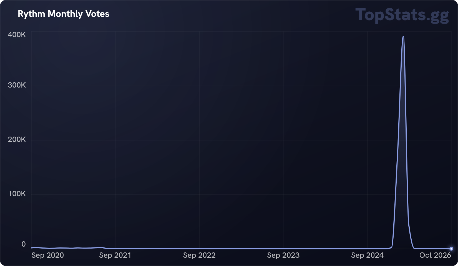Click the Sep 2020 x-axis label

click(48, 255)
